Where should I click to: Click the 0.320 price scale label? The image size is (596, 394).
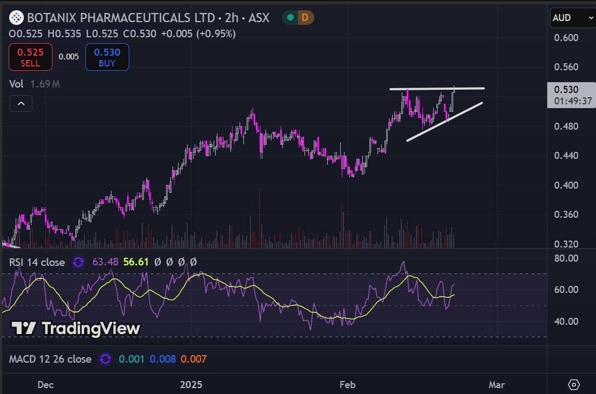click(566, 244)
